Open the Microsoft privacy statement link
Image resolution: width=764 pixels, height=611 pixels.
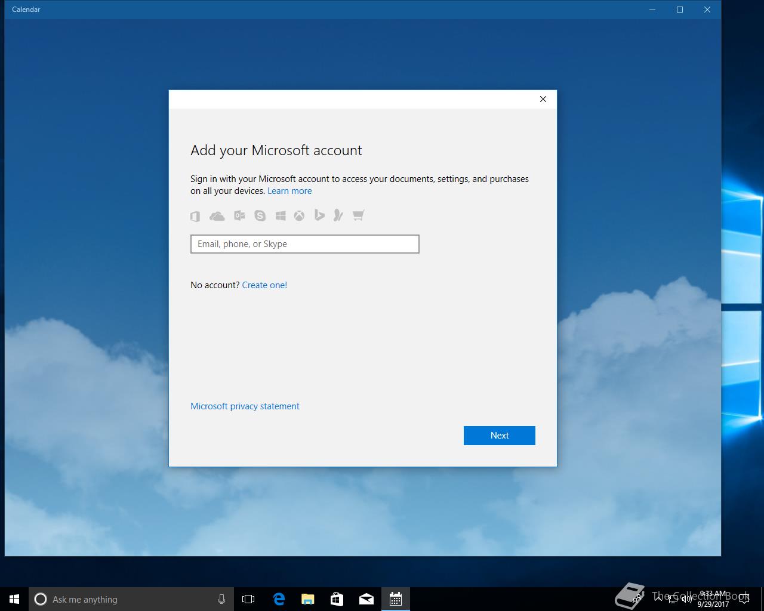pos(245,406)
